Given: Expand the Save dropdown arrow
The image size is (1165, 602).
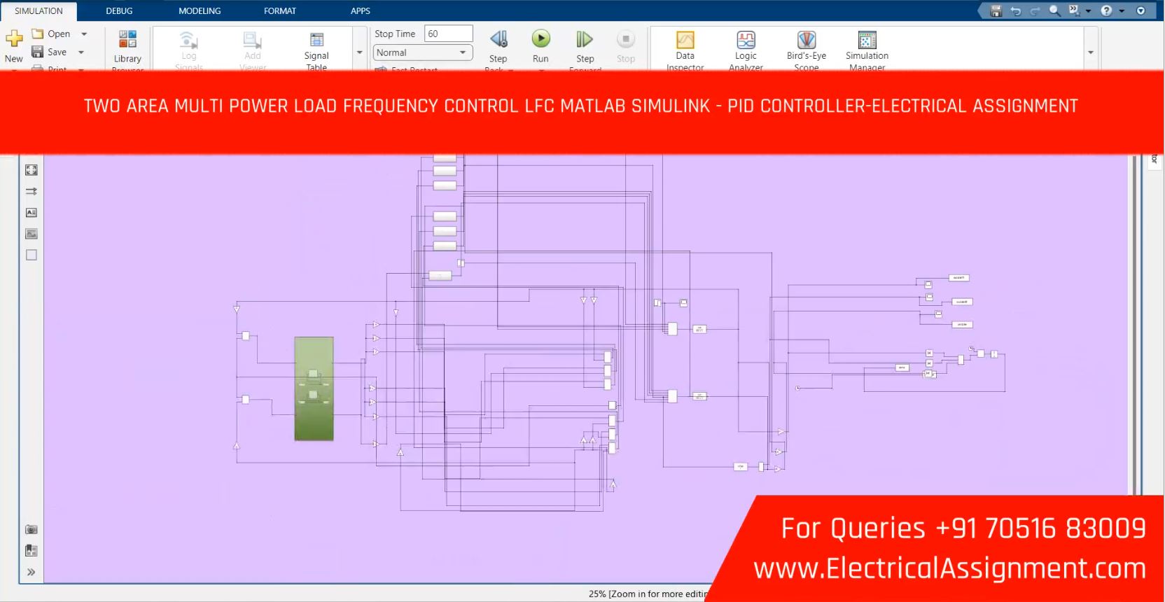Looking at the screenshot, I should coord(81,52).
